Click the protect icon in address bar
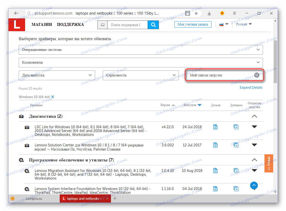This screenshot has height=211, width=286. click(188, 13)
